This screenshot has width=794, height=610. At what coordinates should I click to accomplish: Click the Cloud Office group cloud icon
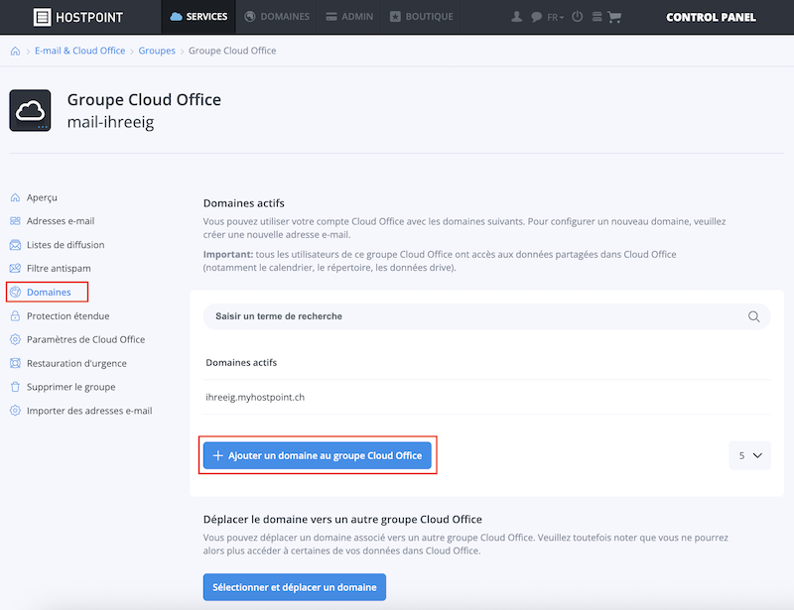tap(30, 110)
